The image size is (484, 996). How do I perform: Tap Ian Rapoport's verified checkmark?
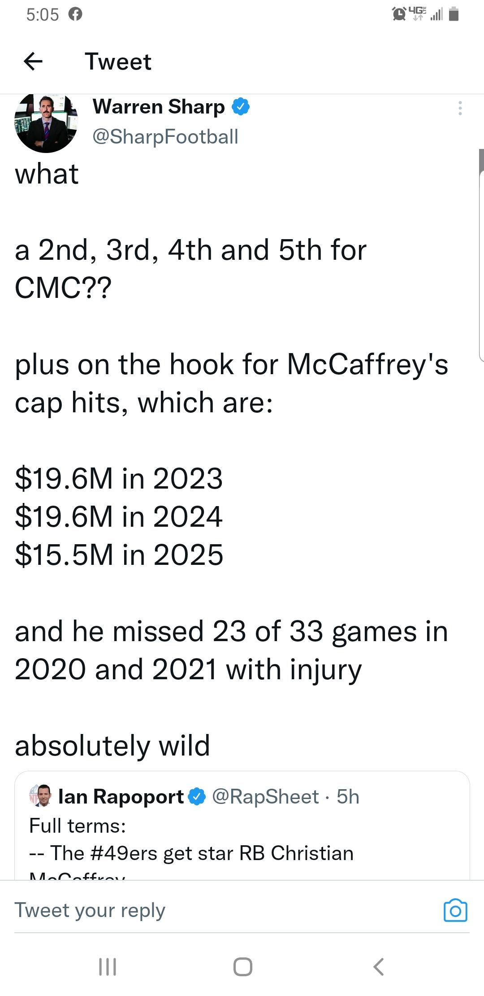click(197, 797)
